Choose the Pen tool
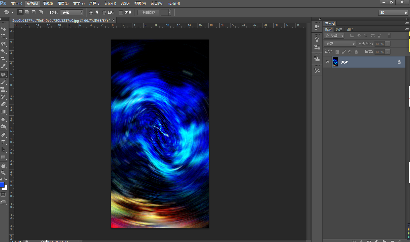 click(3, 135)
